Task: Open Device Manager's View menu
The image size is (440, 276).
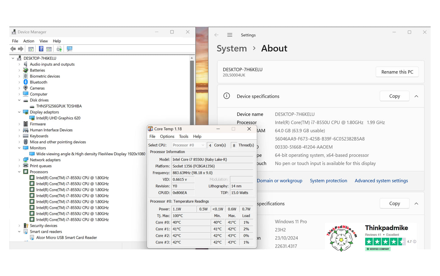Action: (x=44, y=41)
